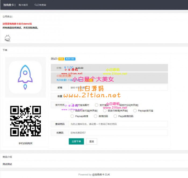Click the blue 库存(100) stock badge
188x178 pixels.
pos(70,59)
